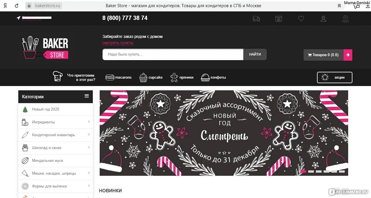Follow the смотреть пункты link
Viewport: 371px width, 198px height.
(x=118, y=43)
